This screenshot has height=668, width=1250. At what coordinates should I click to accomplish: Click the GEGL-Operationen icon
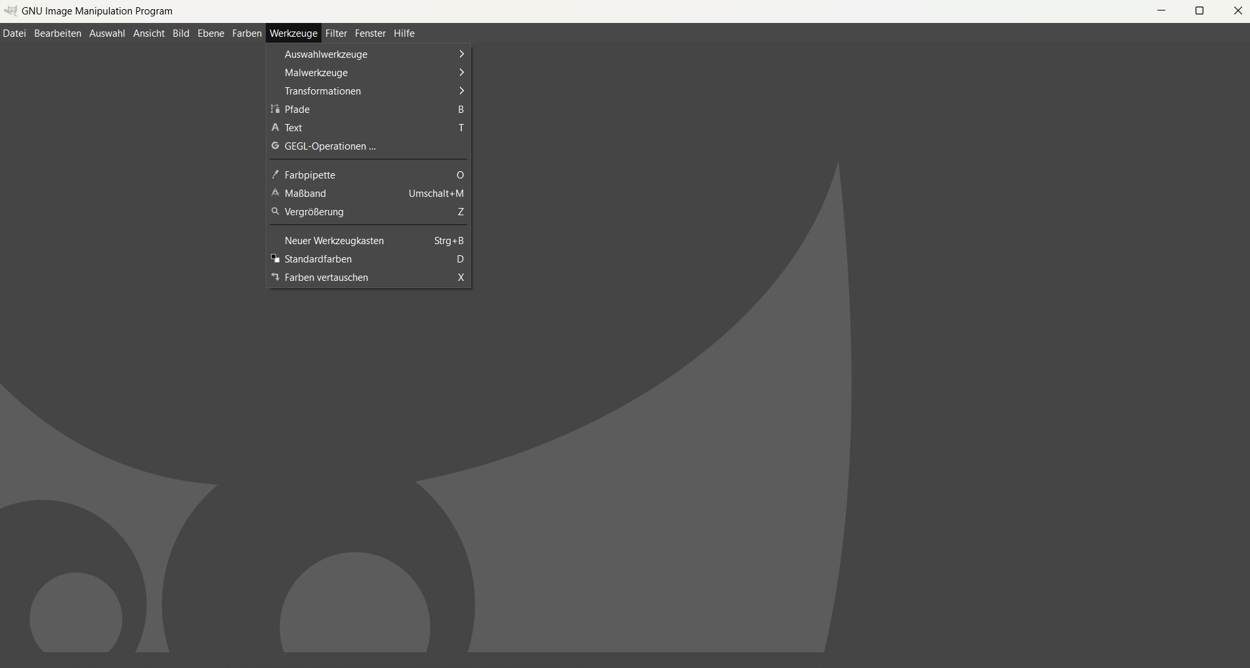[x=276, y=146]
